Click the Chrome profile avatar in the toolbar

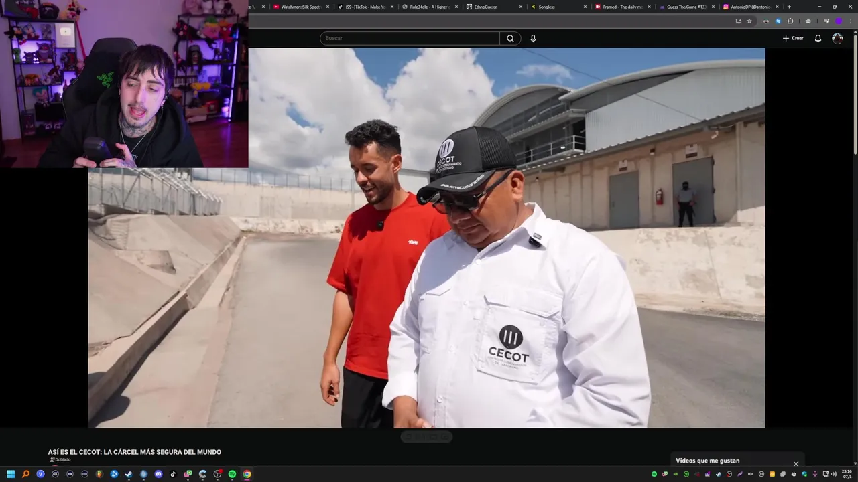pos(838,21)
